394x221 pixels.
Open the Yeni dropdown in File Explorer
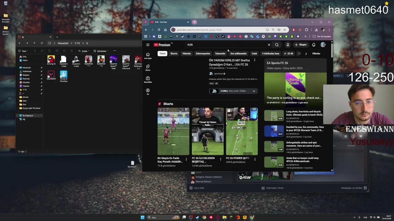pos(23,51)
